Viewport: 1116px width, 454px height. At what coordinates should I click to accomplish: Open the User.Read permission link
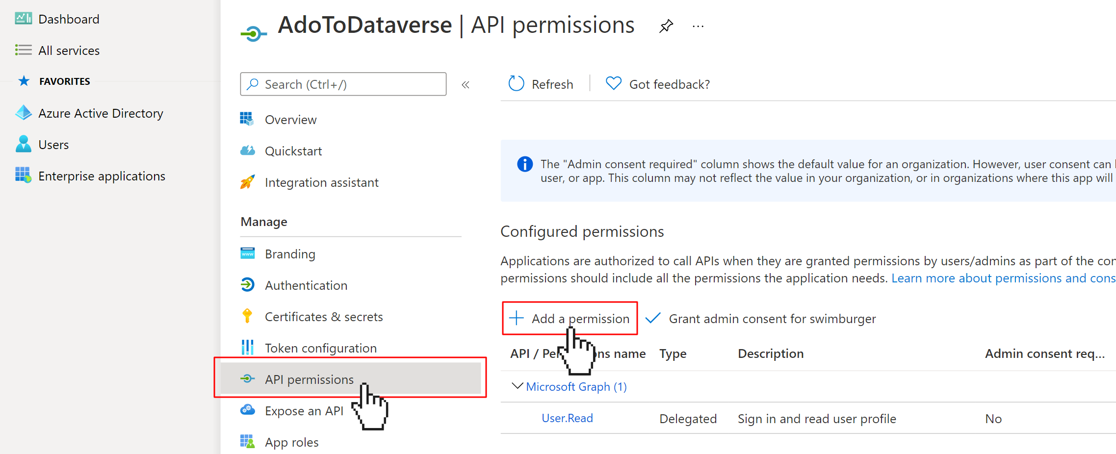[567, 418]
